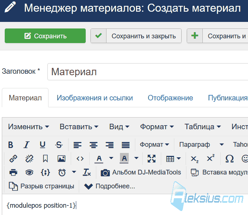The width and height of the screenshot is (248, 215).
Task: Open the text color dropdown arrow
Action: [x=111, y=158]
